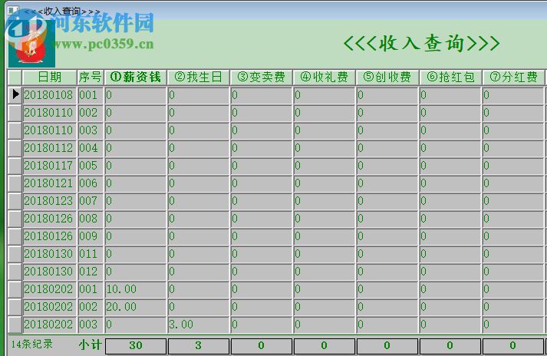Click 分红费 cell in row 004
The width and height of the screenshot is (547, 356).
pyautogui.click(x=513, y=148)
